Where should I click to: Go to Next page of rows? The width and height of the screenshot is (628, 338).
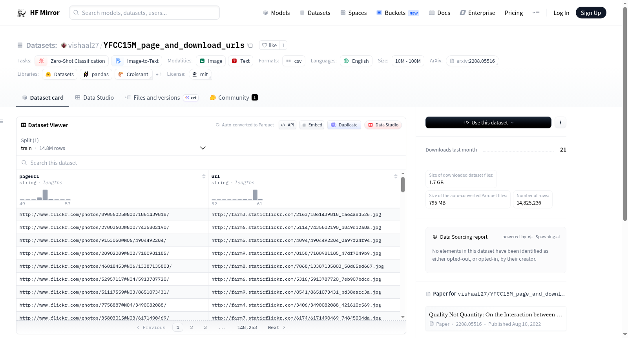(277, 327)
